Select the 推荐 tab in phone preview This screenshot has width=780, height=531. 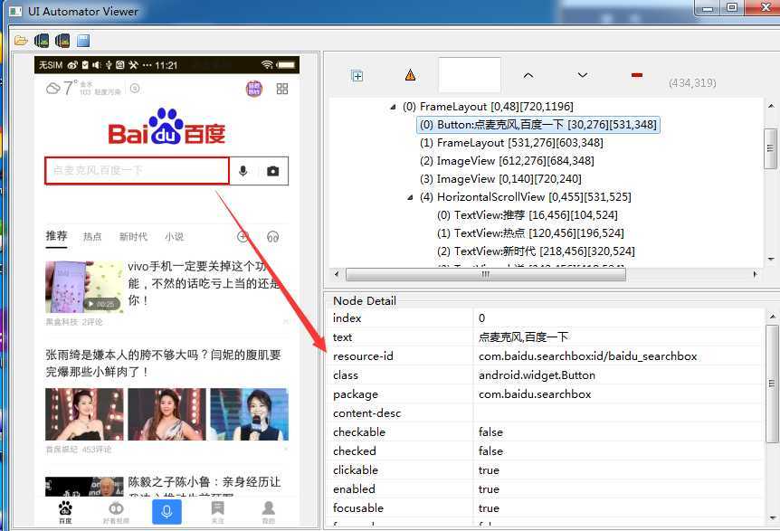tap(56, 236)
